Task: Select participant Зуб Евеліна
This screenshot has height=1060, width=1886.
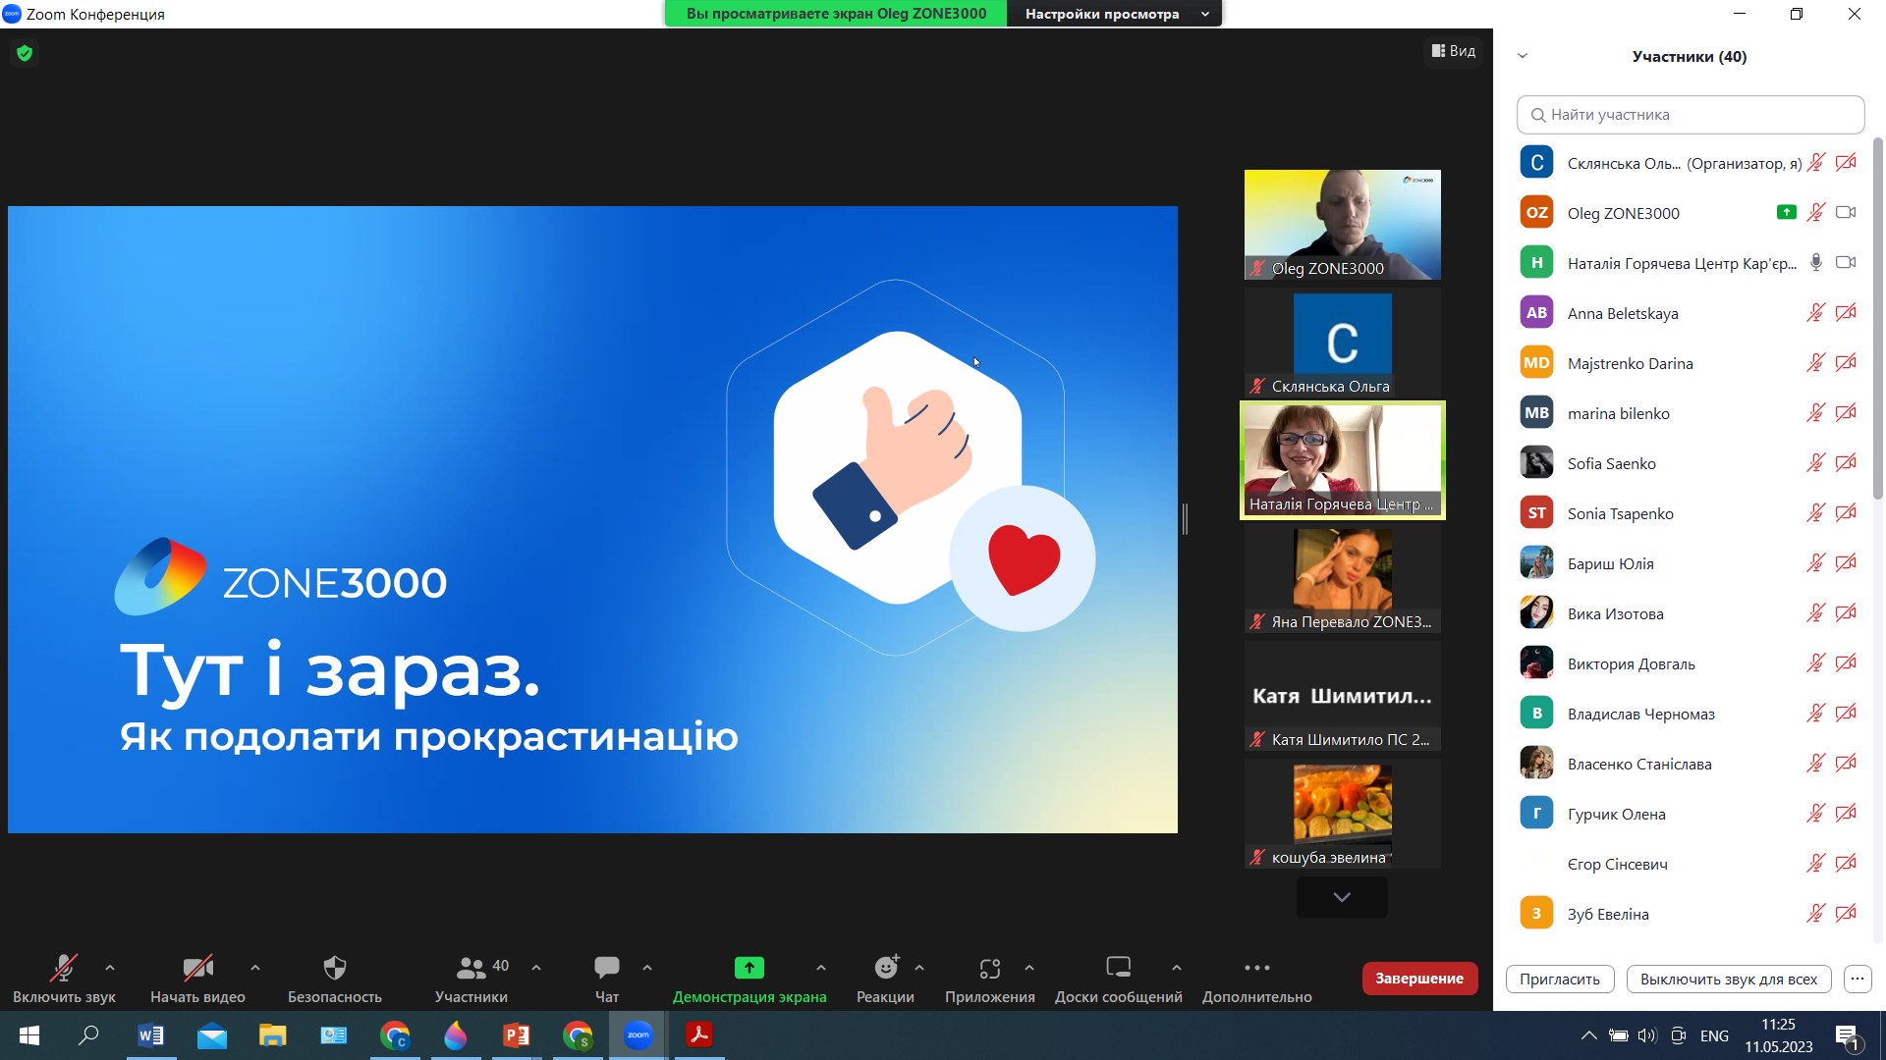Action: 1689,914
